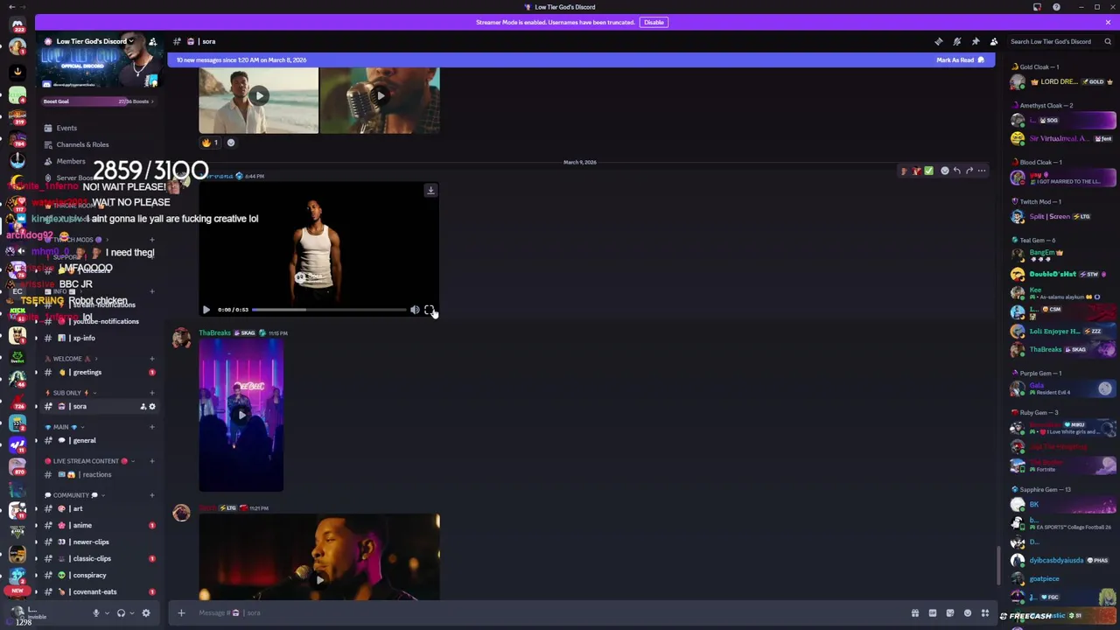1120x630 pixels.
Task: Collapse the SUB ONLY category
Action: coord(68,393)
